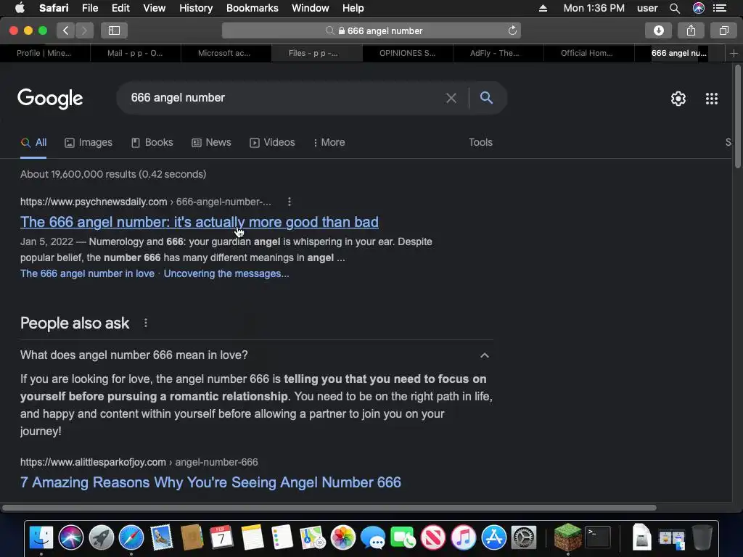
Task: Expand the More search filters
Action: click(329, 143)
